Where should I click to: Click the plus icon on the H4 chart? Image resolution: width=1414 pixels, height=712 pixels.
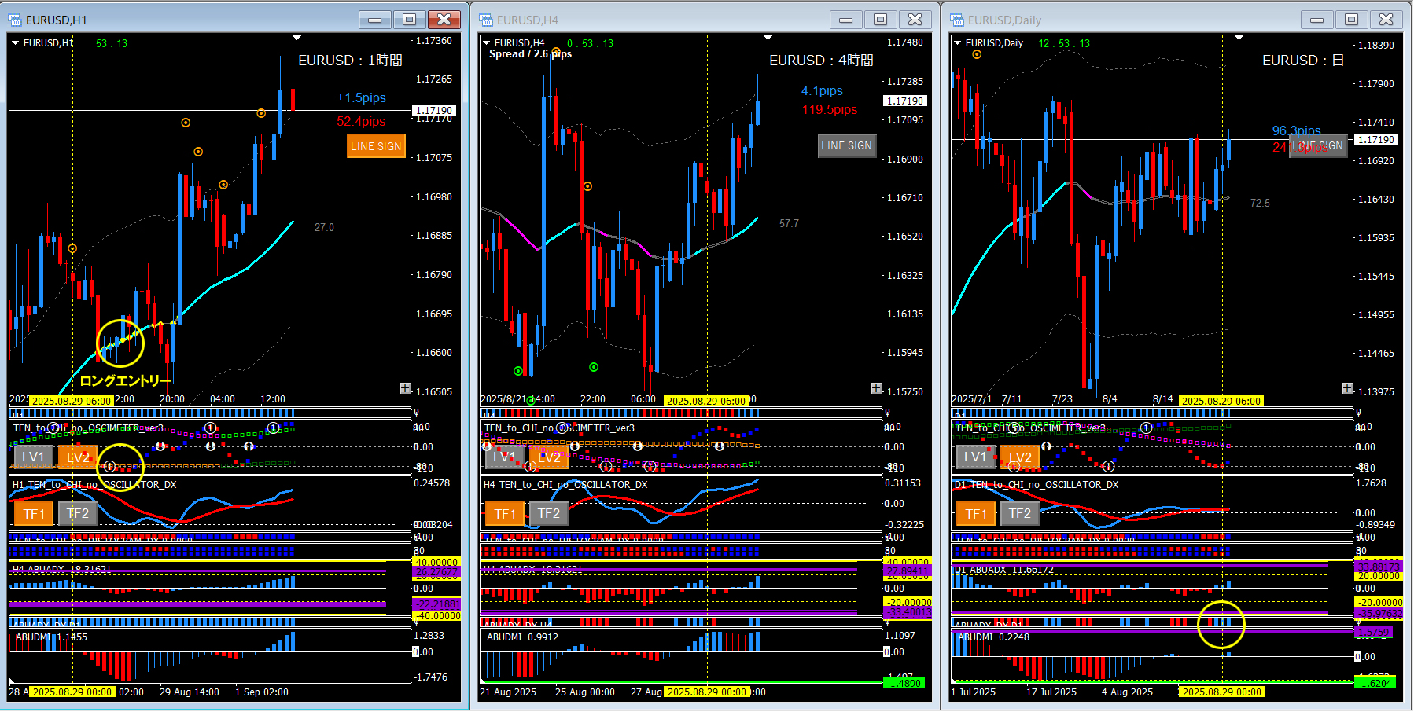[876, 388]
